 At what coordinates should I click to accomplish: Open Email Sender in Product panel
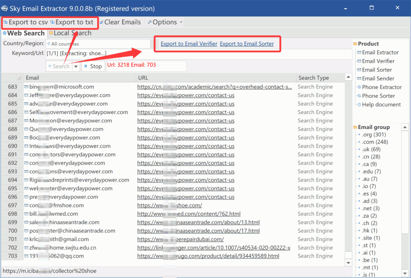[378, 79]
